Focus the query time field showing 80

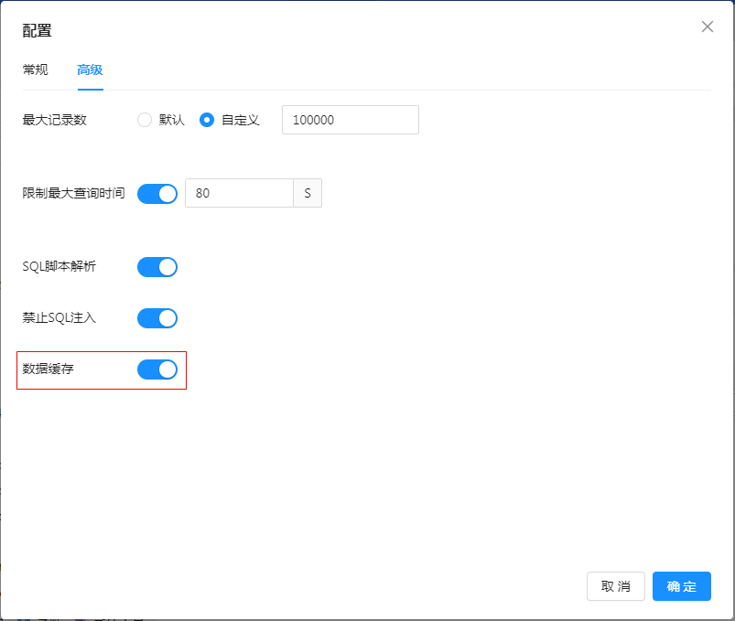(238, 194)
